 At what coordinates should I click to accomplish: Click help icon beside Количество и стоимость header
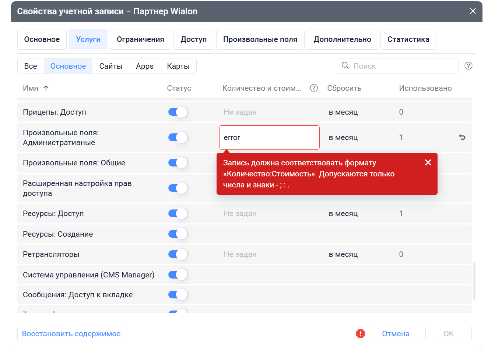click(x=314, y=88)
